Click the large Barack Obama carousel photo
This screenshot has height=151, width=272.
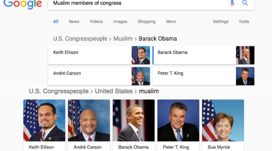coord(133,120)
